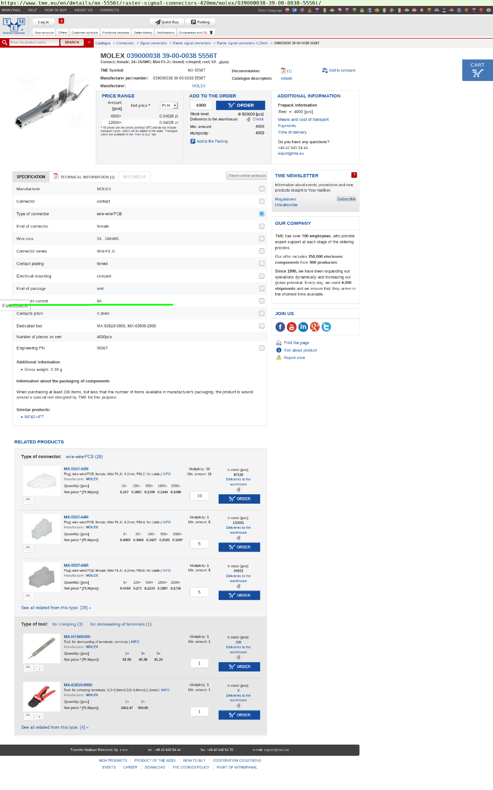Click the printer icon for Print the page
This screenshot has height=790, width=493.
click(279, 343)
